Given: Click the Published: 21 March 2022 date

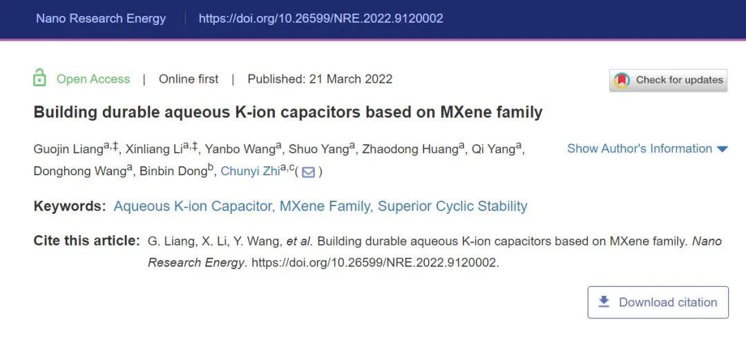Looking at the screenshot, I should click(320, 79).
